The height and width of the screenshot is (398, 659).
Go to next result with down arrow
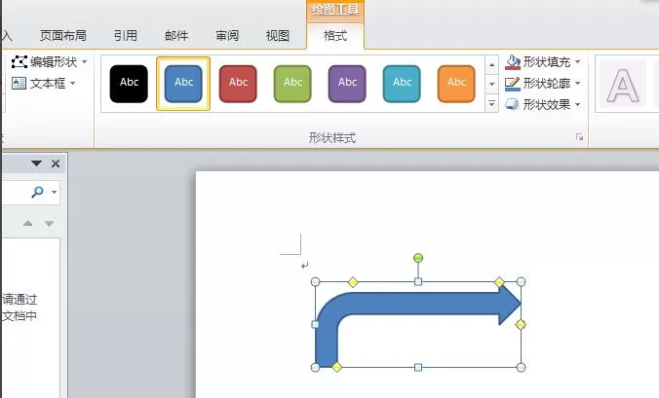(49, 223)
